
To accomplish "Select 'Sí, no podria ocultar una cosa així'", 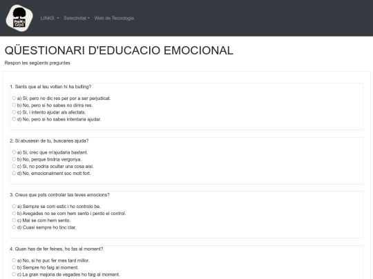I will [x=14, y=166].
